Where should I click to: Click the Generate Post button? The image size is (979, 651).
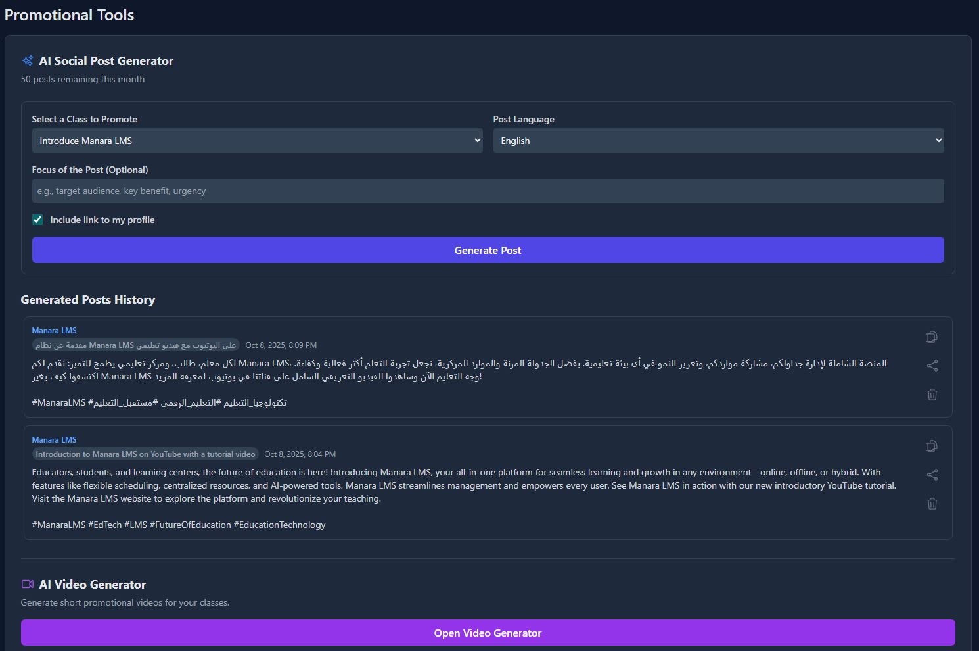pos(488,250)
